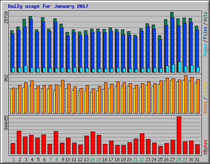Select the cyan Pages bar for day 3
Image resolution: width=210 pixels, height=164 pixels.
[26, 69]
